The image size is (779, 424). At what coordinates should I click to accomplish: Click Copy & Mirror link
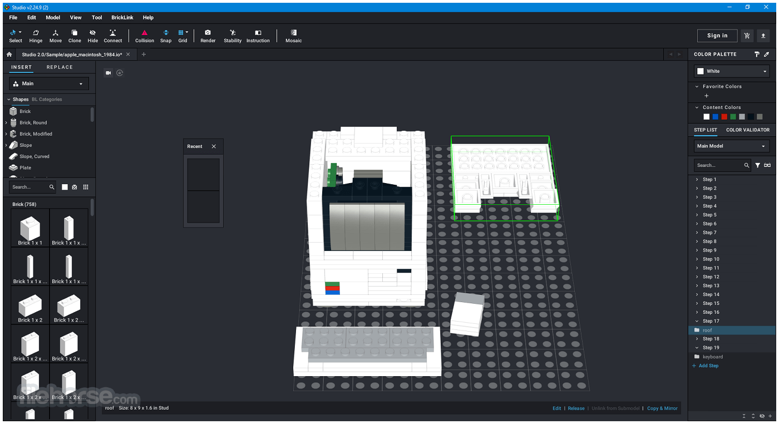[x=662, y=408]
